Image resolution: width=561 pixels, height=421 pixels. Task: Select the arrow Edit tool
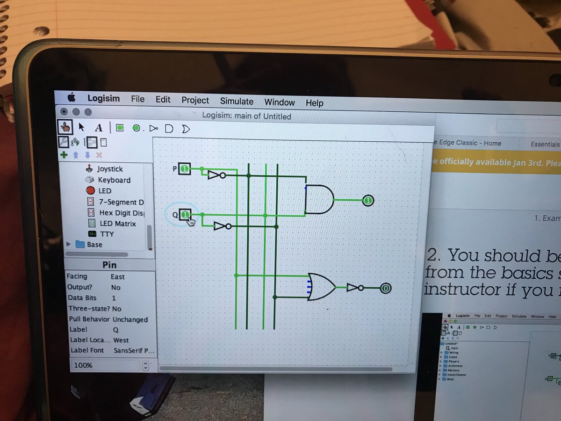pyautogui.click(x=81, y=127)
